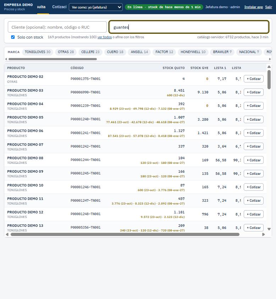Add PRODUCTO DEMO 08 with + Cotizar

(x=254, y=160)
